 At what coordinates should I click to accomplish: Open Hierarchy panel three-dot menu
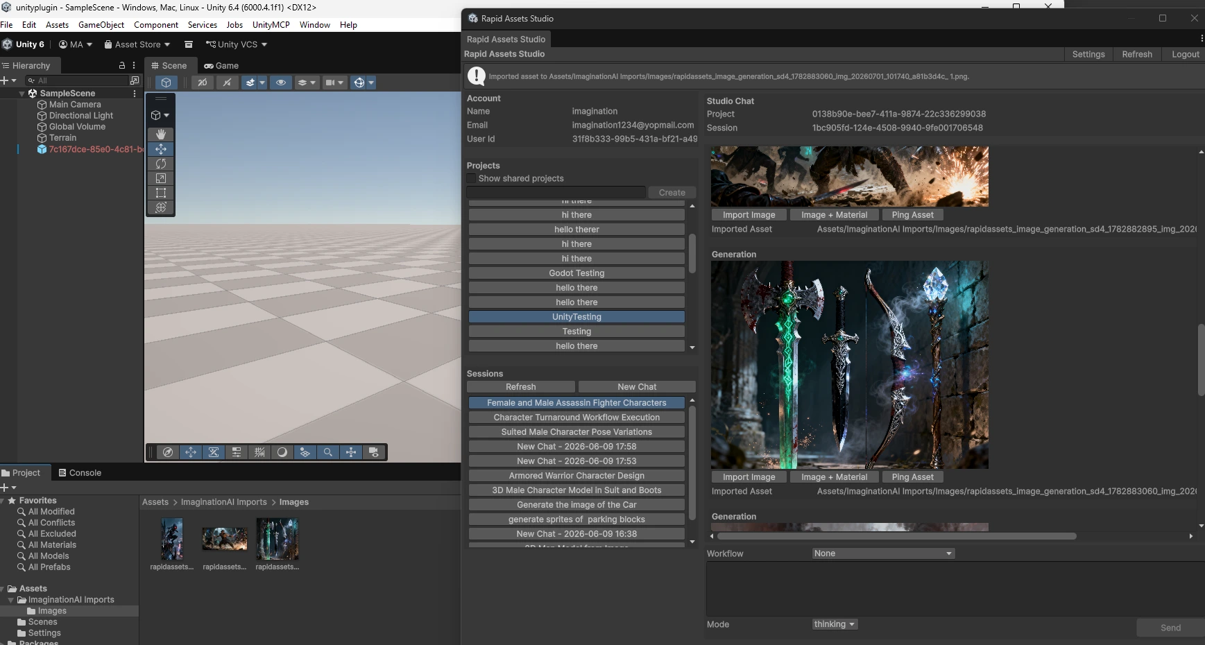[x=134, y=65]
